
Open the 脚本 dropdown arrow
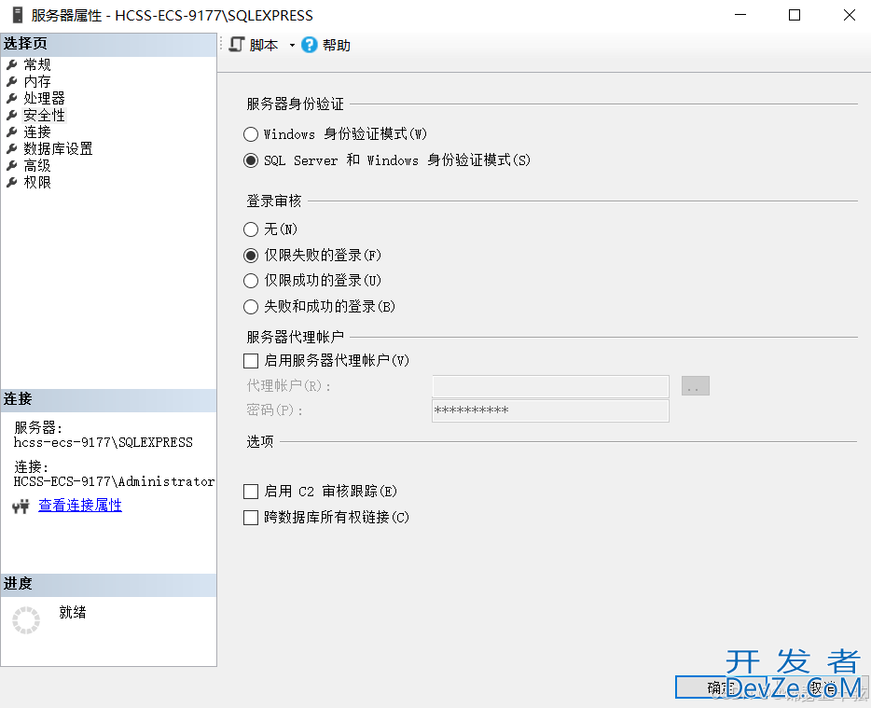tap(292, 46)
